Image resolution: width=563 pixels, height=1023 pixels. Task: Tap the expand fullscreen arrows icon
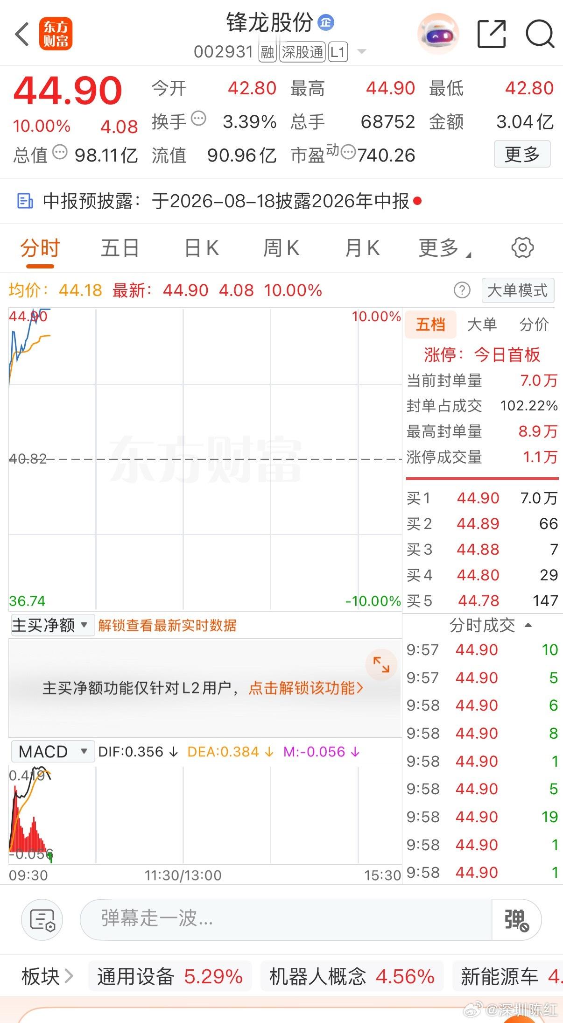tap(381, 664)
